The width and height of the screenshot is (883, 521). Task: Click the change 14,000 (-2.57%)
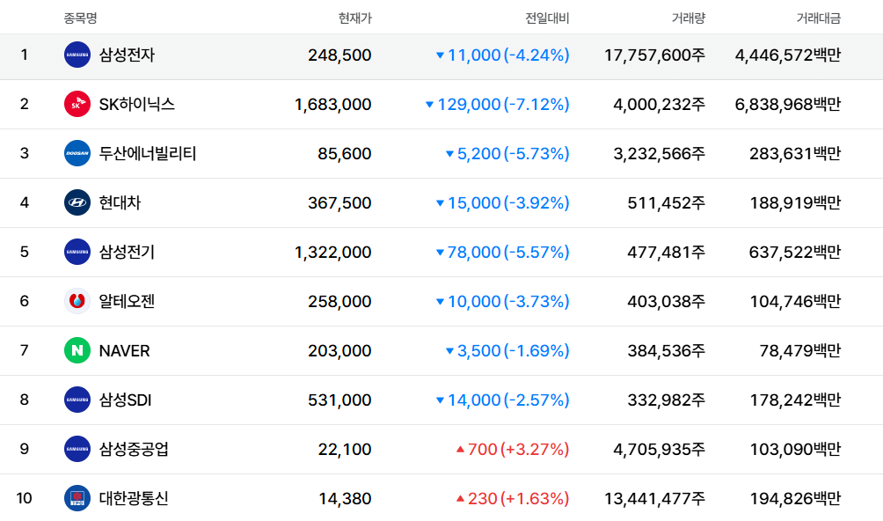pyautogui.click(x=503, y=400)
